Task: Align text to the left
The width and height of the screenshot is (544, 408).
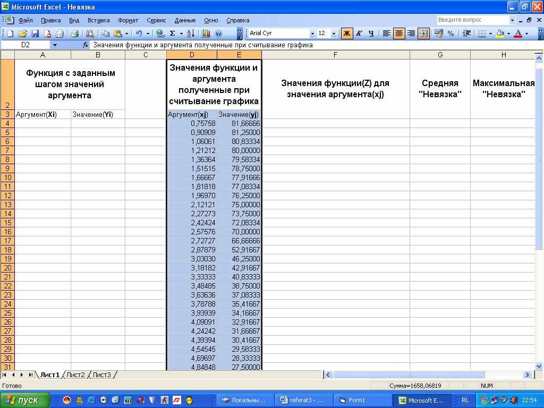Action: coord(386,33)
